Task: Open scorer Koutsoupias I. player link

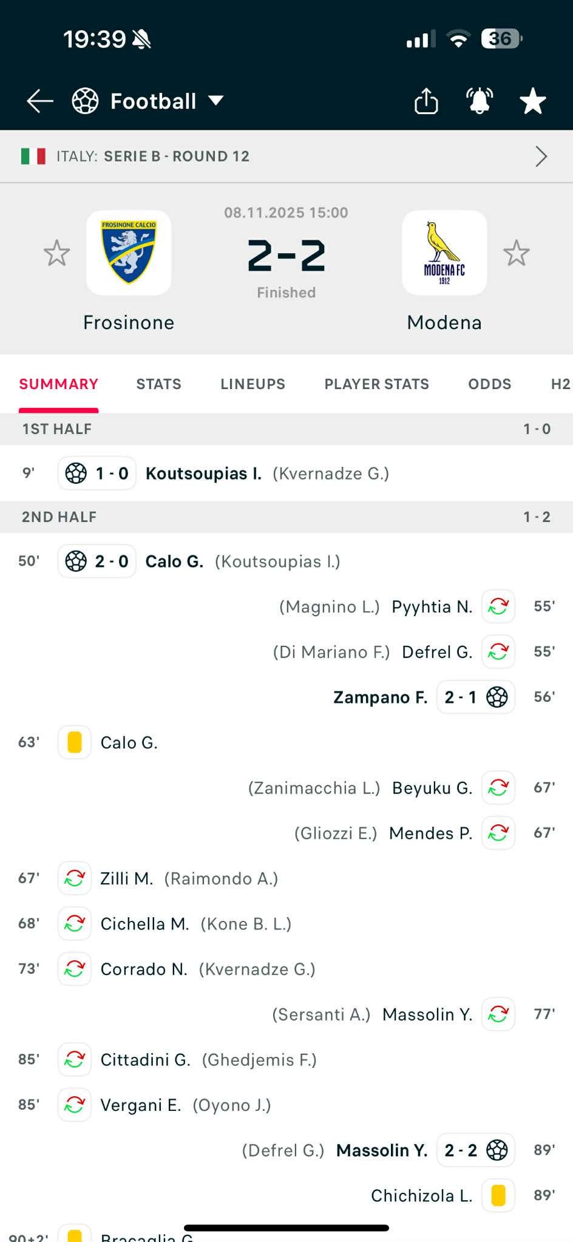Action: 203,473
